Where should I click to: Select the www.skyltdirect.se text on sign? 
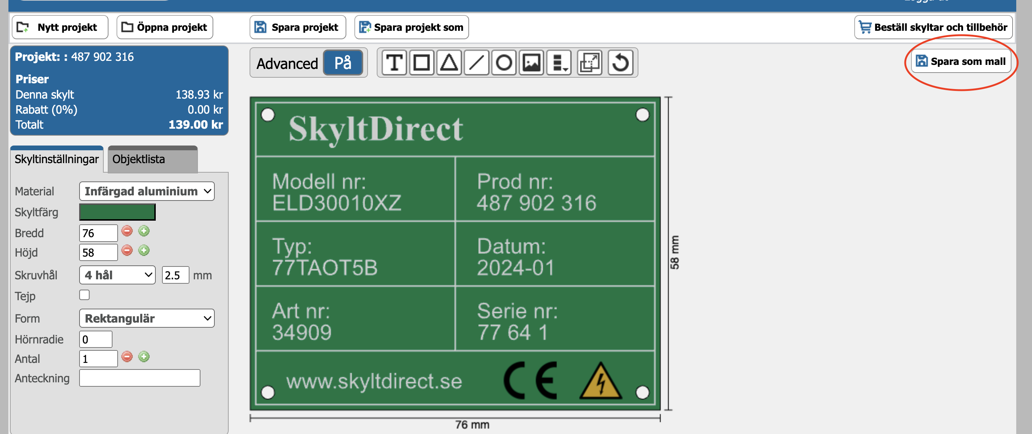pyautogui.click(x=374, y=381)
